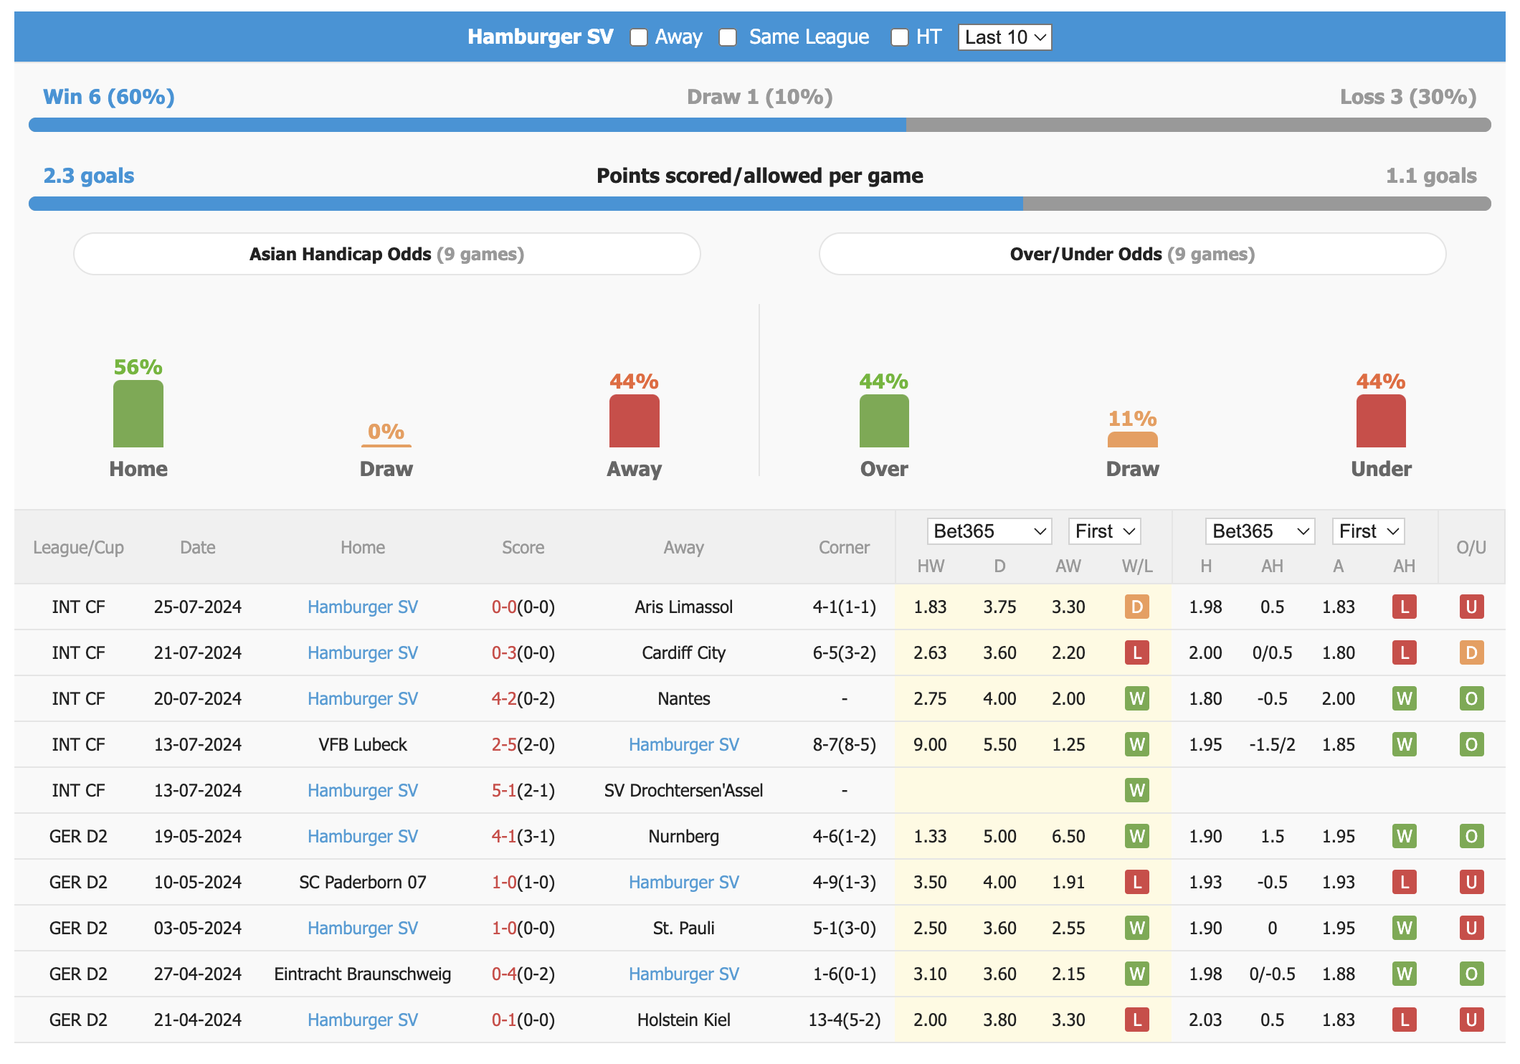The image size is (1520, 1064).
Task: Click the Corner column header
Action: pyautogui.click(x=845, y=547)
